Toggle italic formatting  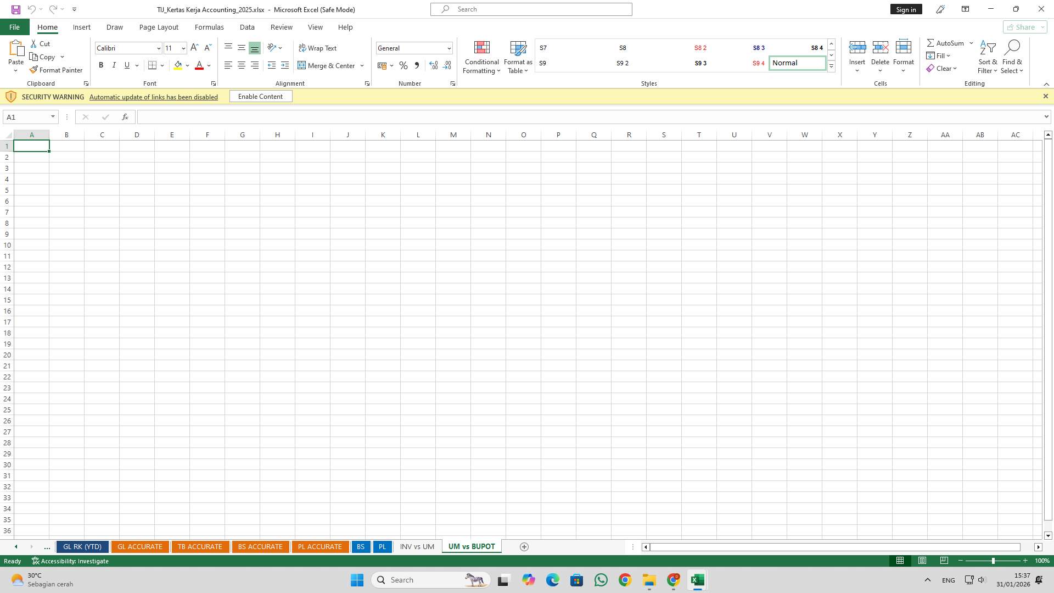point(114,65)
